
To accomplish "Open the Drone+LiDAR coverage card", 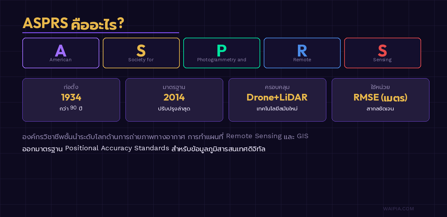I will 277,100.
